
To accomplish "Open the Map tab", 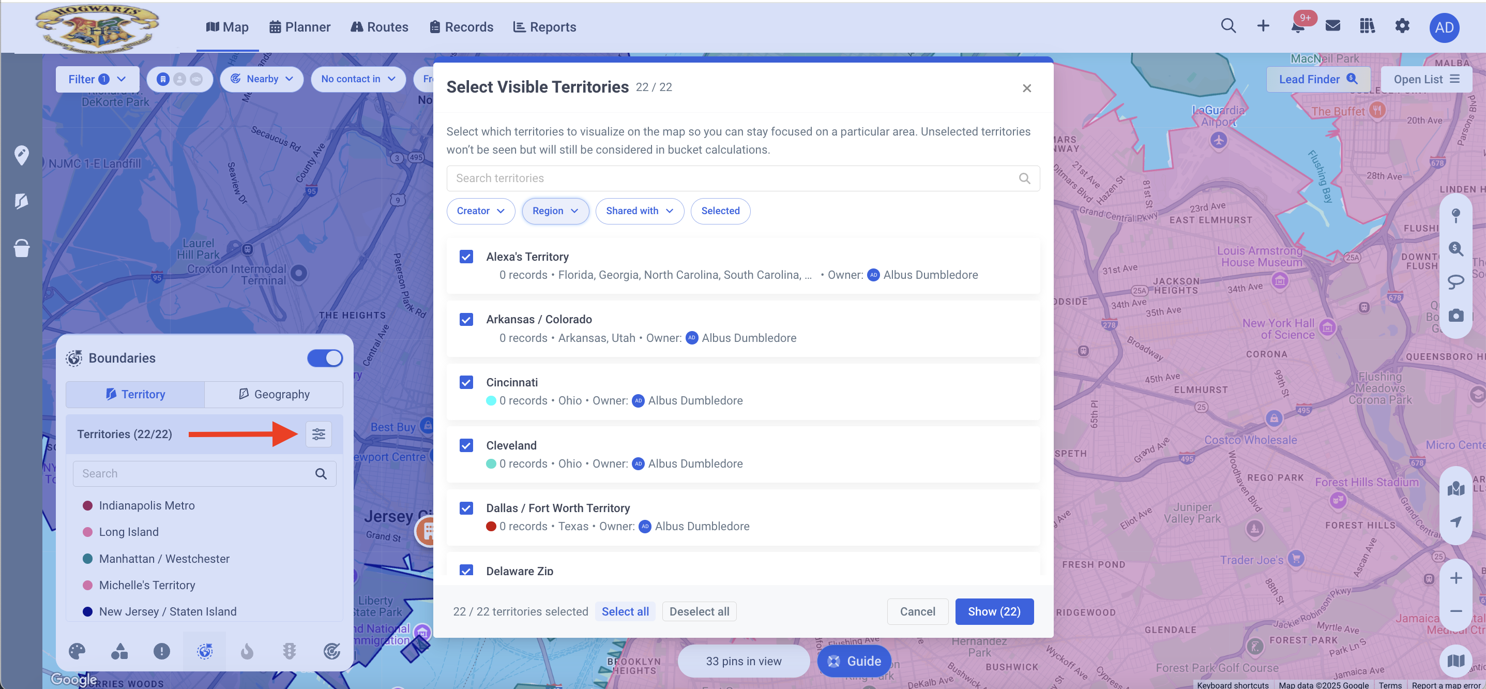I will click(228, 27).
